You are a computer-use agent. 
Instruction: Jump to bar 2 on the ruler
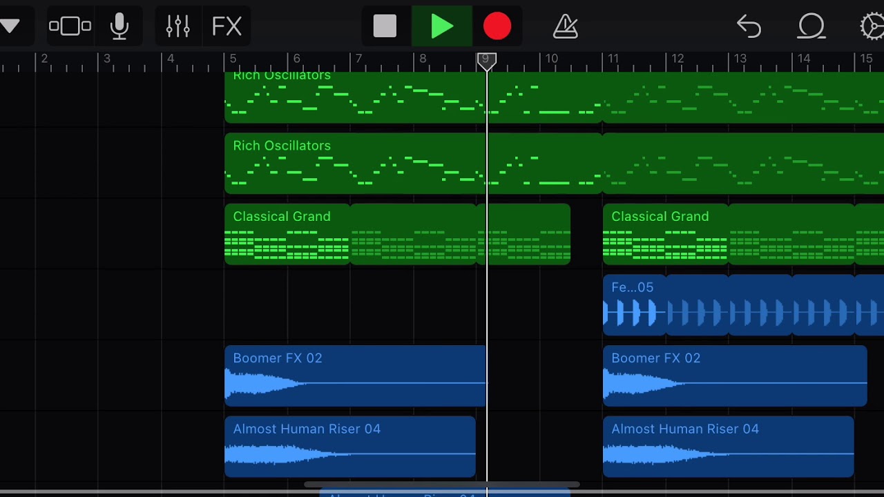click(44, 59)
